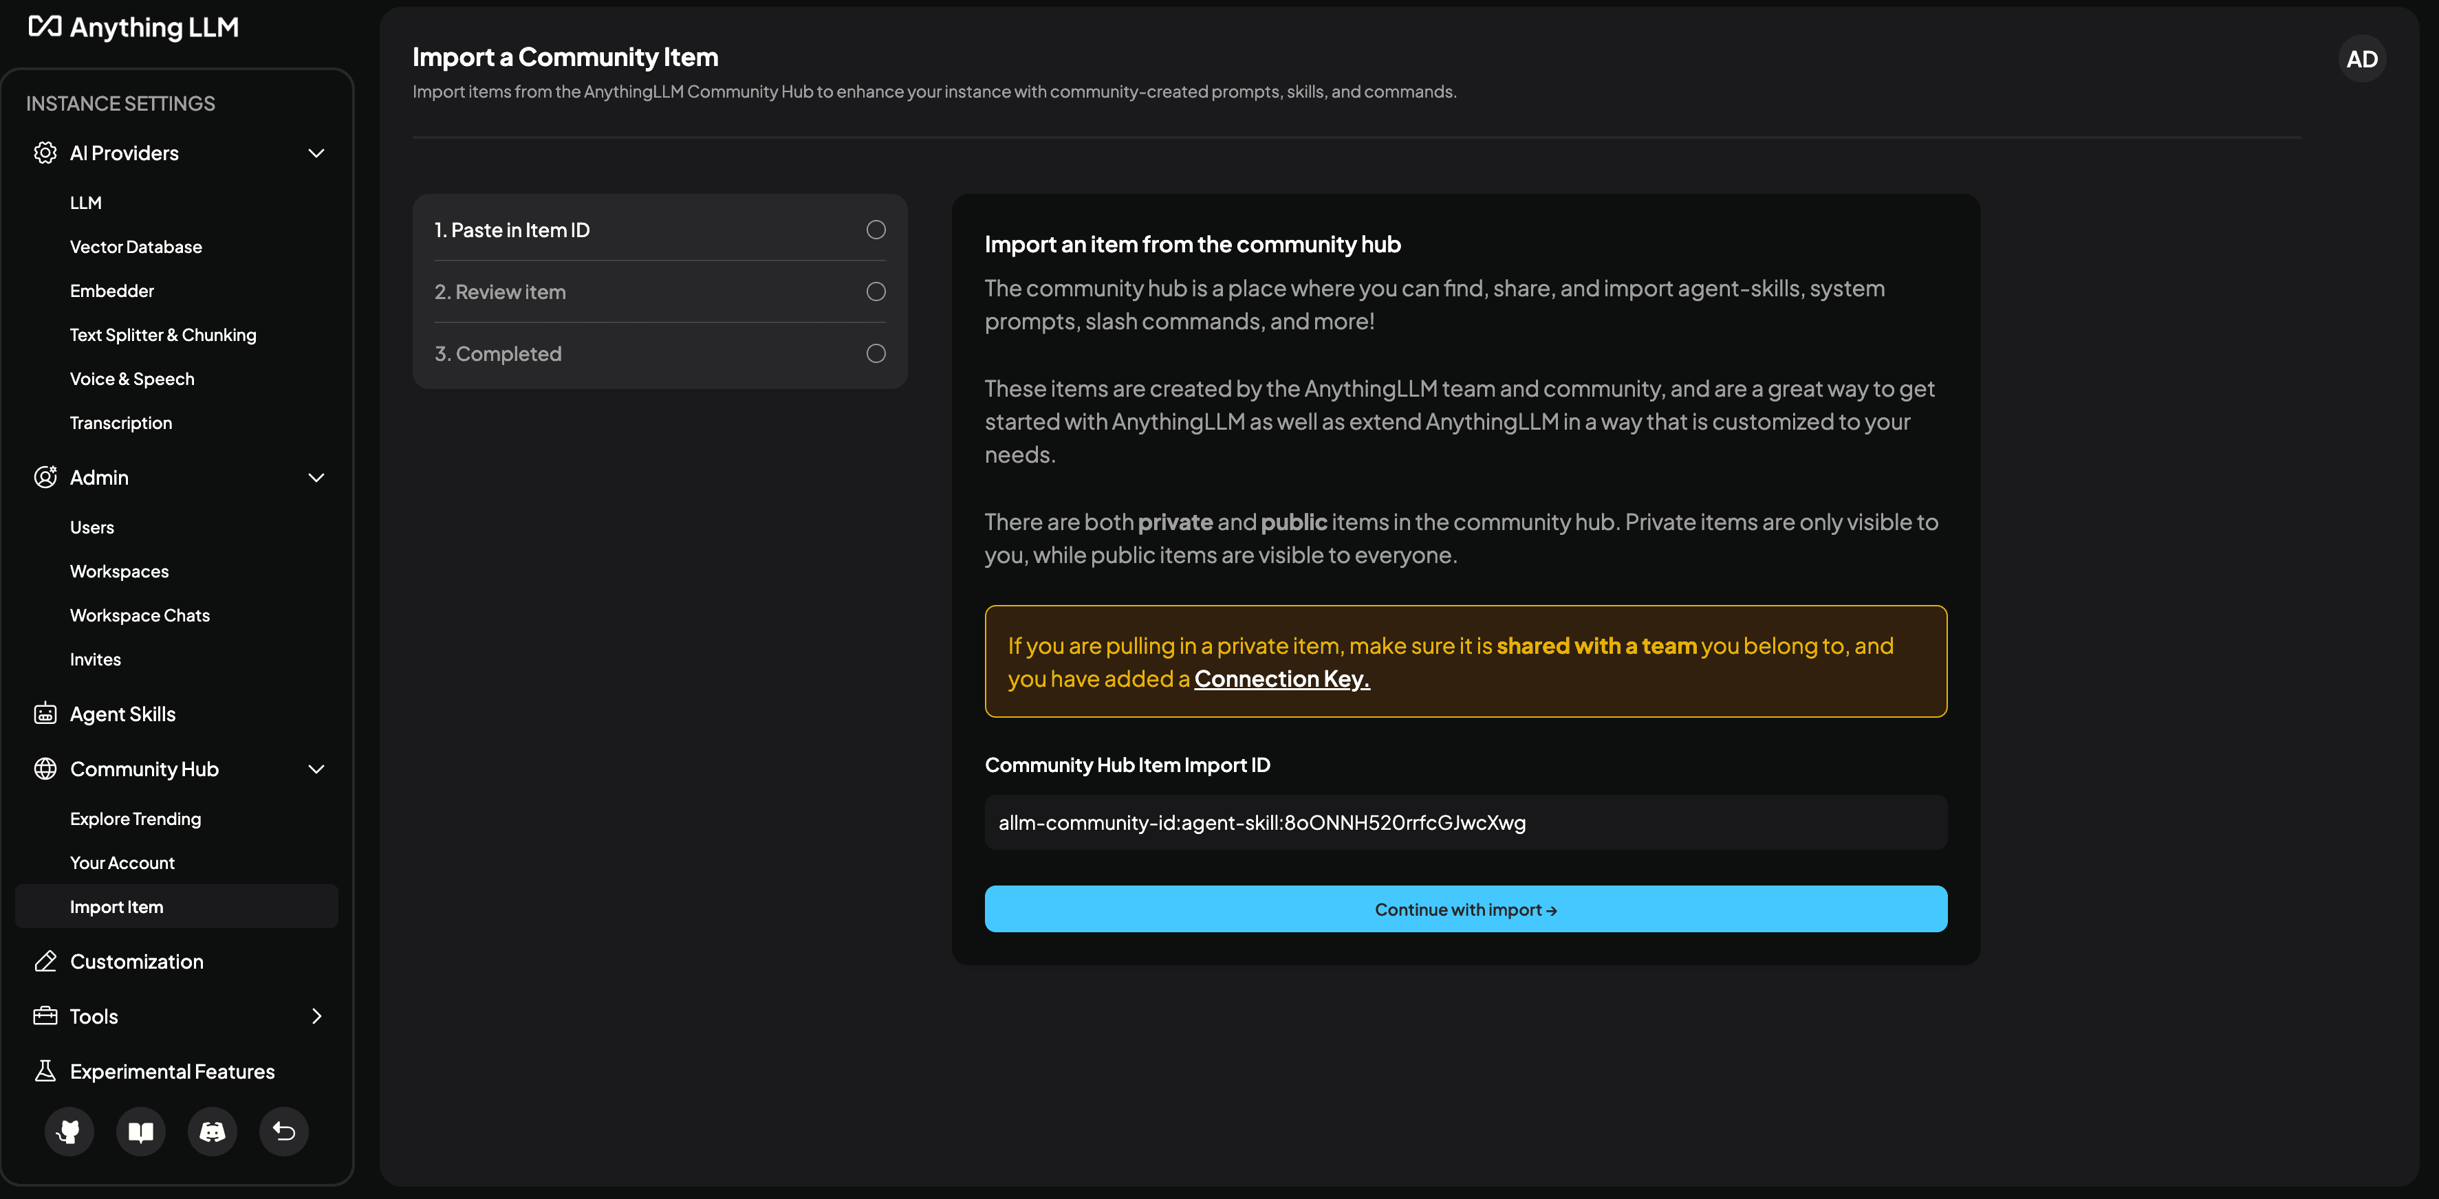Image resolution: width=2439 pixels, height=1199 pixels.
Task: Open the Discord icon in sidebar footer
Action: 212,1132
